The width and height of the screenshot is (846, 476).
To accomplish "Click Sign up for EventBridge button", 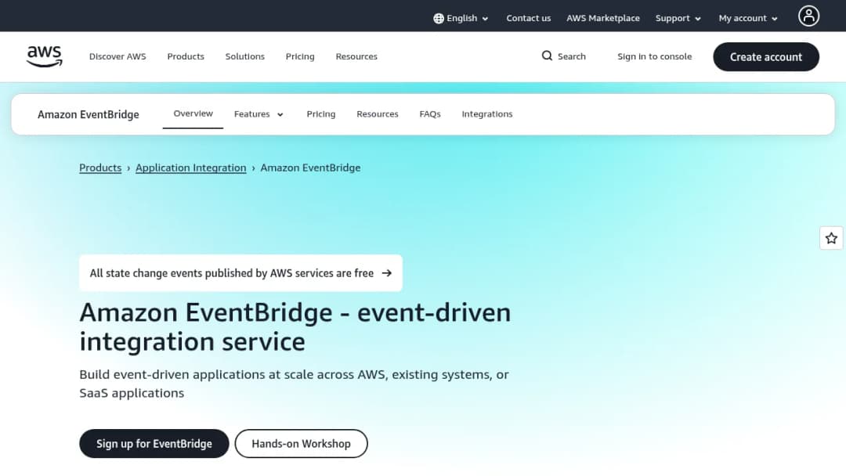I will tap(154, 444).
